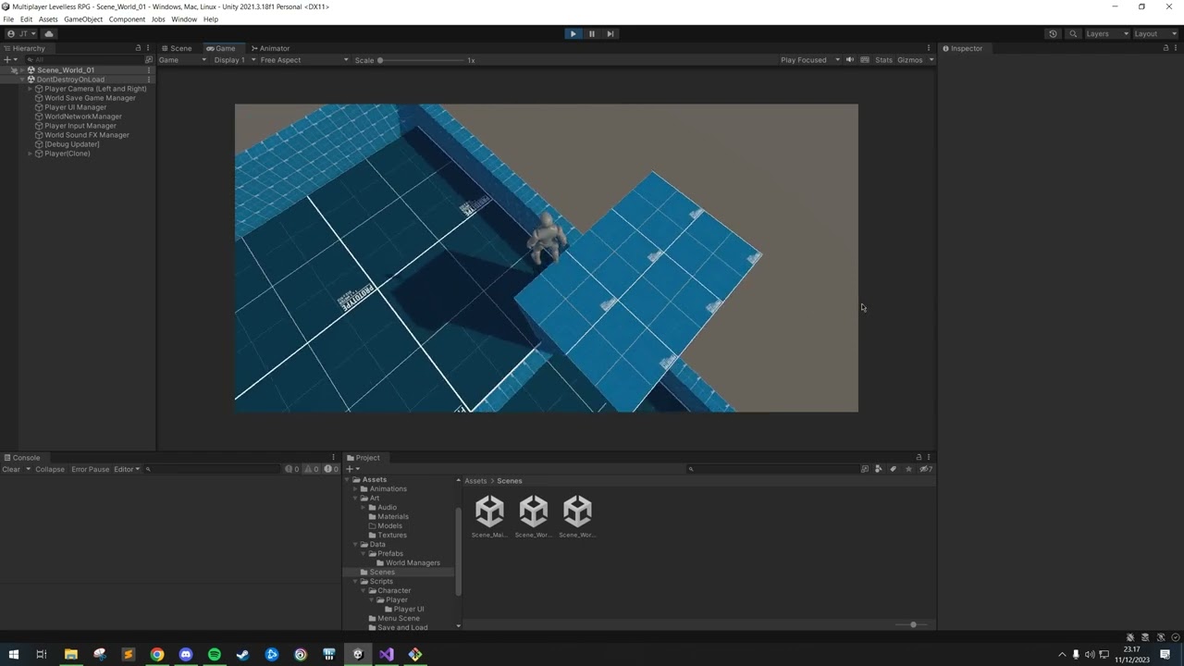Open the Project create plus dropdown
Image resolution: width=1184 pixels, height=666 pixels.
[351, 469]
